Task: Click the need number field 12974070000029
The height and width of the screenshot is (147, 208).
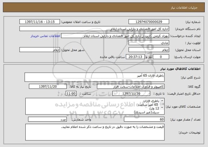Action: [x=149, y=22]
